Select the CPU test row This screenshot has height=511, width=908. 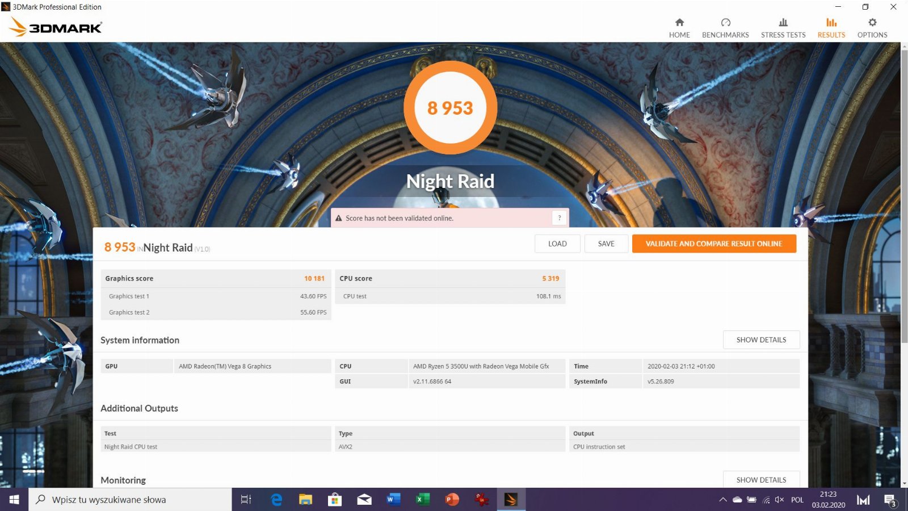(451, 296)
